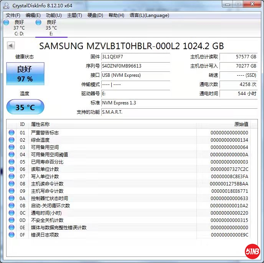Viewport: 264px width, 263px height.
Task: Click status orb for attribute 04
Action: (x=12, y=154)
